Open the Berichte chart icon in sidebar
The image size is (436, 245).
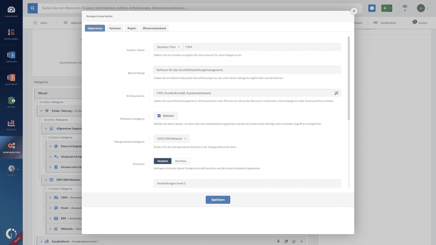tap(11, 124)
